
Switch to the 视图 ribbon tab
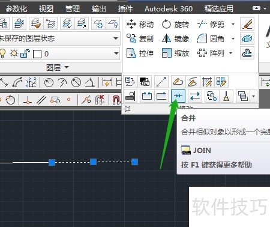coord(46,9)
